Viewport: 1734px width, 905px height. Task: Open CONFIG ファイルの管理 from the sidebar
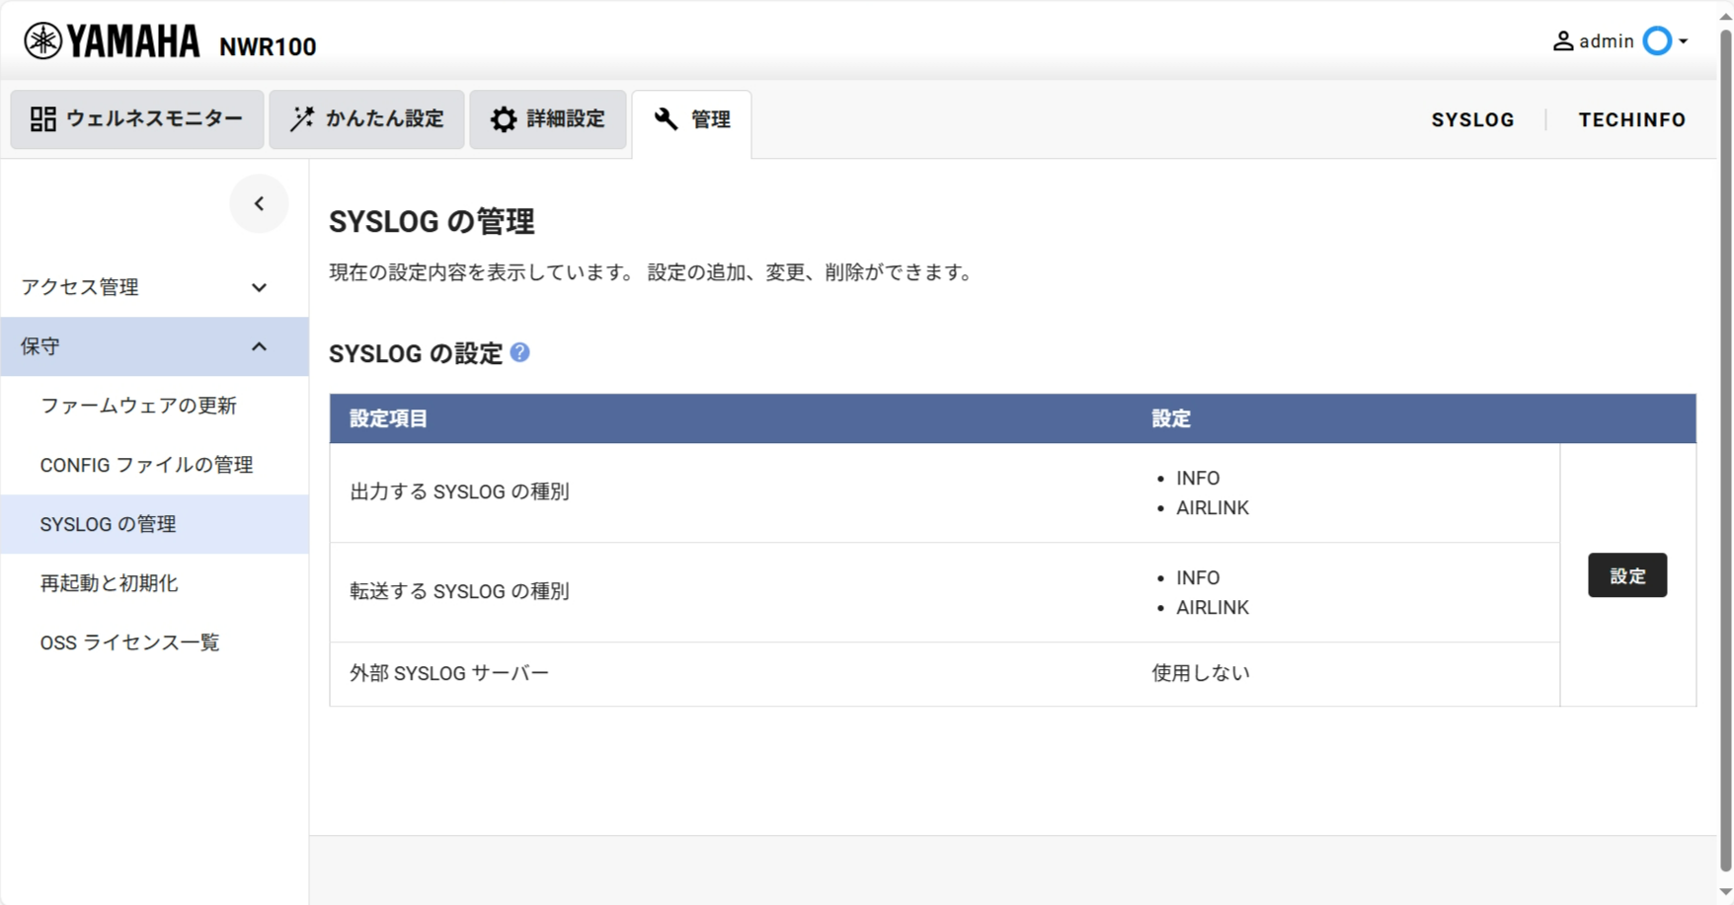[x=146, y=465]
